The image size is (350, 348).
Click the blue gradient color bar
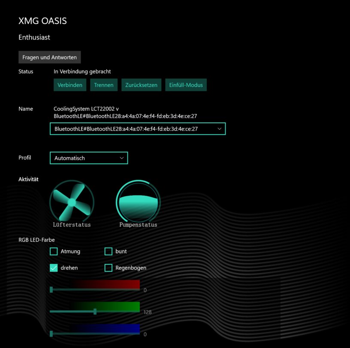click(105, 328)
